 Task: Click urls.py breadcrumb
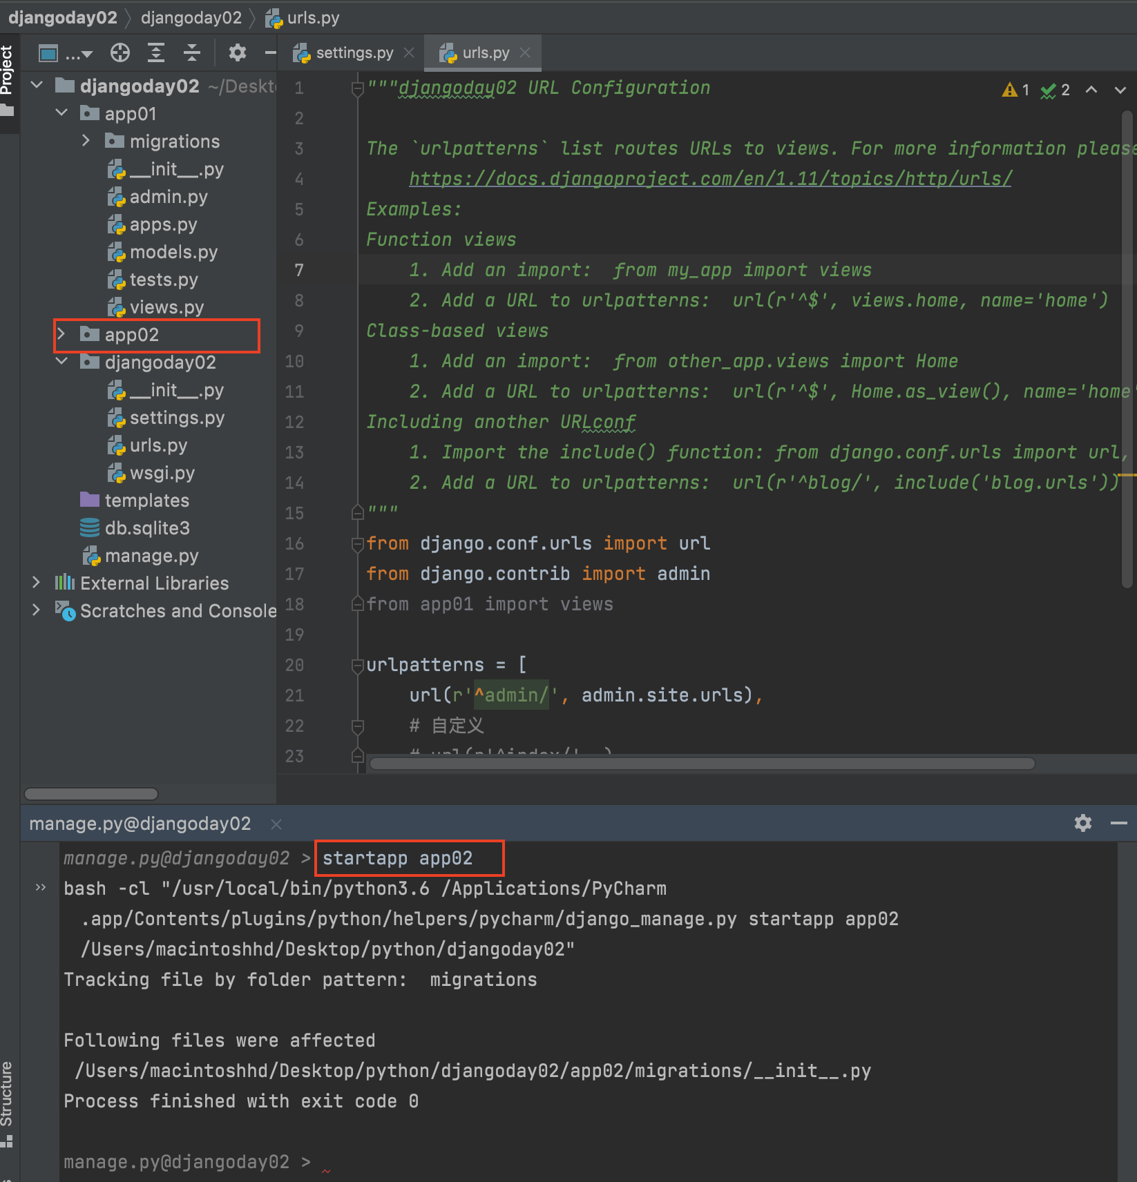pyautogui.click(x=303, y=18)
